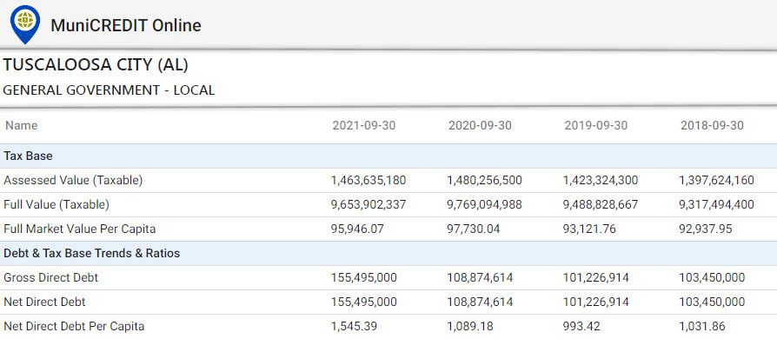Image resolution: width=777 pixels, height=339 pixels.
Task: Select value 1,031.86
Action: 701,326
